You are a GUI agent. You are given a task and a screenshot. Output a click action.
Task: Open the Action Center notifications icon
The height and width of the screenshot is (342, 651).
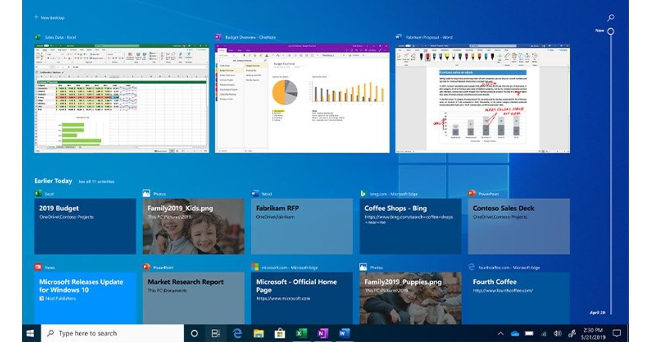point(616,333)
